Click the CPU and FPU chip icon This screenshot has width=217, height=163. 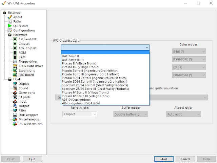point(15,39)
